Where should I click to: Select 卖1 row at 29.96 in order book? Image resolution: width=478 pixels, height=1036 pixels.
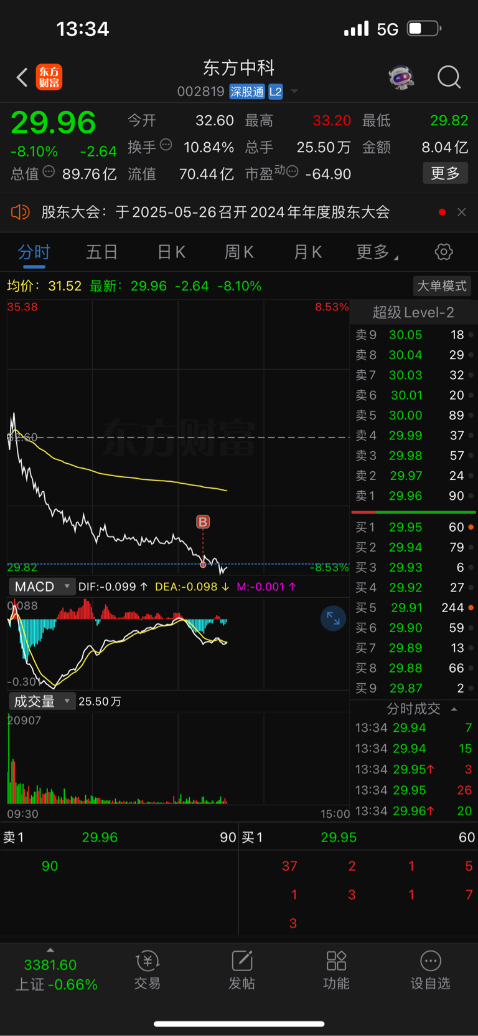[x=415, y=496]
